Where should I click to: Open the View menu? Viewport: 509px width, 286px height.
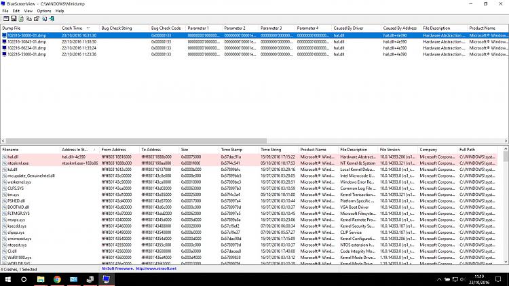coord(29,11)
